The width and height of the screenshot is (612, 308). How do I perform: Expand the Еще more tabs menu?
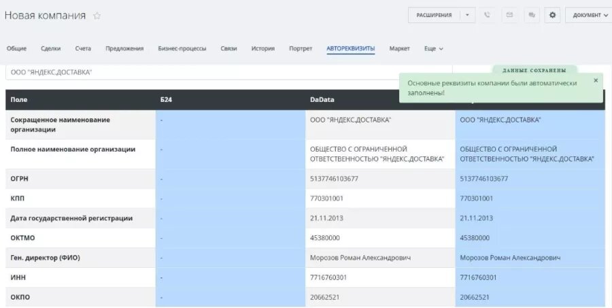pyautogui.click(x=434, y=49)
